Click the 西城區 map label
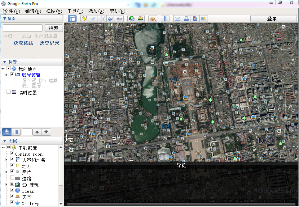Viewport: 299px width, 207px height. [95, 117]
